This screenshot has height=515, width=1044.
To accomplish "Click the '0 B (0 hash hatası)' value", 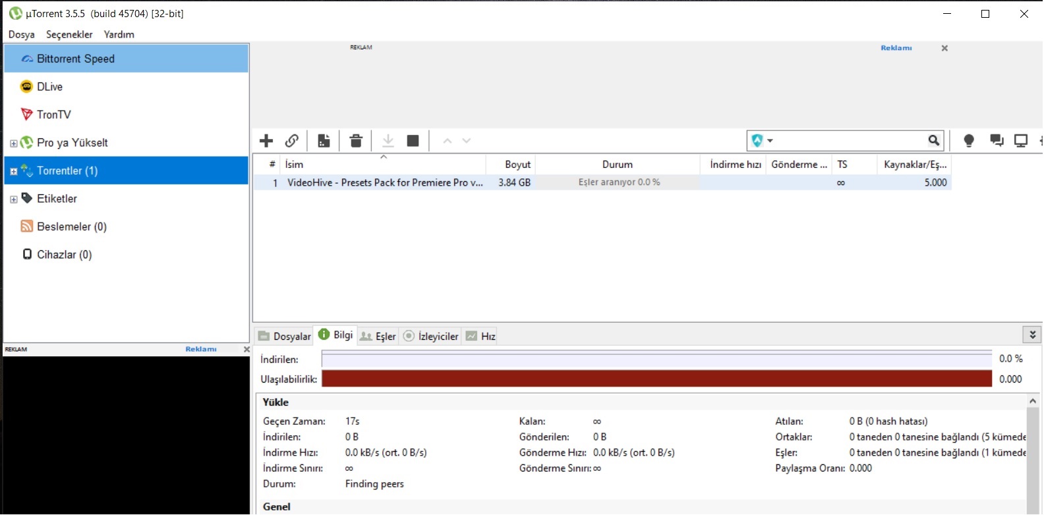I will point(888,421).
